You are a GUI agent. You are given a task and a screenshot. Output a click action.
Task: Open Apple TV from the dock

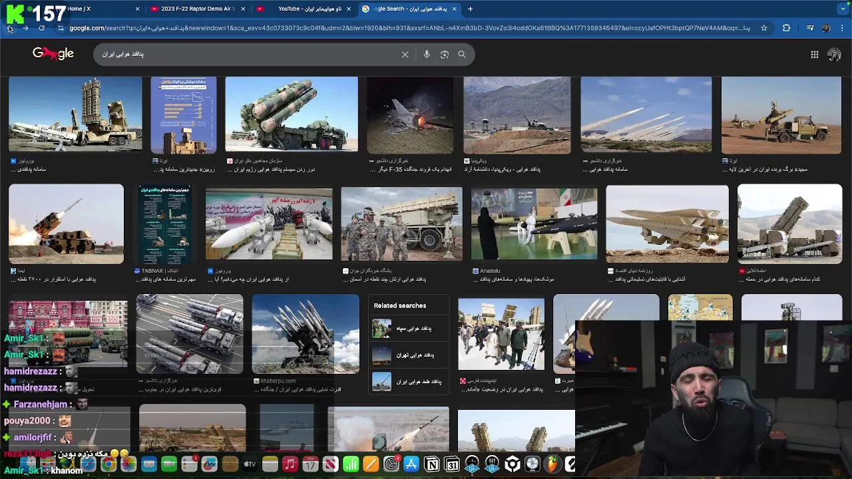(250, 464)
